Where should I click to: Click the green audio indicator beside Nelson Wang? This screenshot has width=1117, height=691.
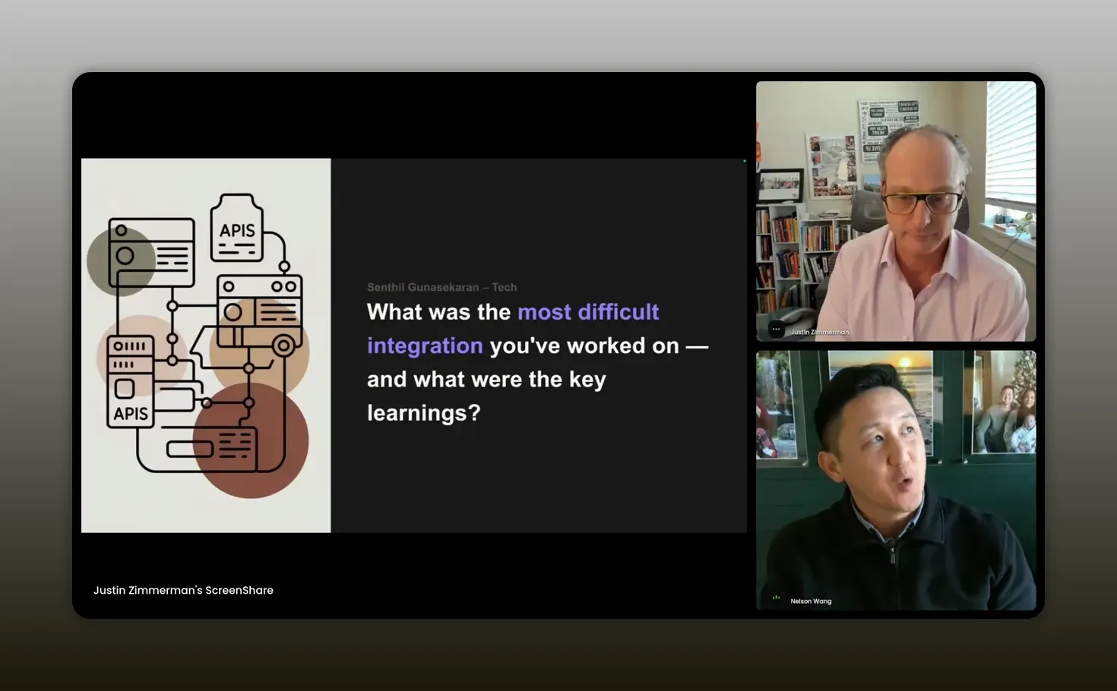click(x=776, y=598)
